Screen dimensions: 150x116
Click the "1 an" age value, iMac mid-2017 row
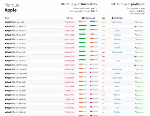point(103,27)
